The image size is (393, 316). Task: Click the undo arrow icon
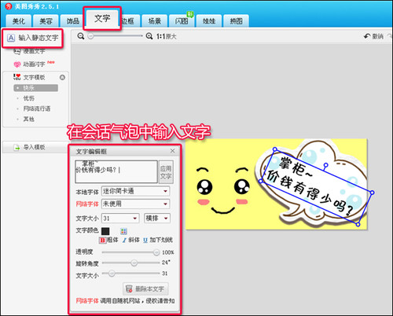pos(367,36)
